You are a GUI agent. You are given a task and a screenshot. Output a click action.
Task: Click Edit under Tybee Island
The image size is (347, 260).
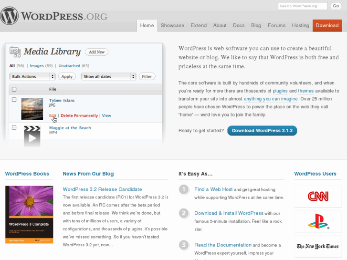pos(53,115)
